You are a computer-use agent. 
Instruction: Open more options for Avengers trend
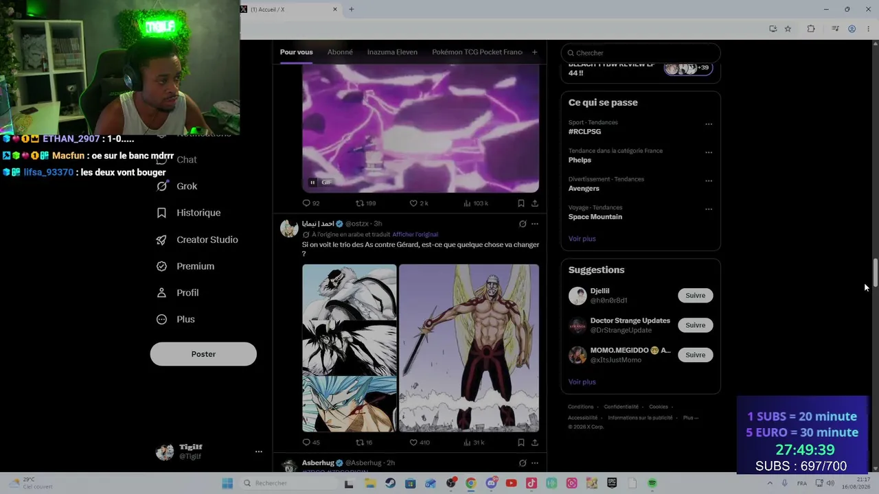click(709, 181)
